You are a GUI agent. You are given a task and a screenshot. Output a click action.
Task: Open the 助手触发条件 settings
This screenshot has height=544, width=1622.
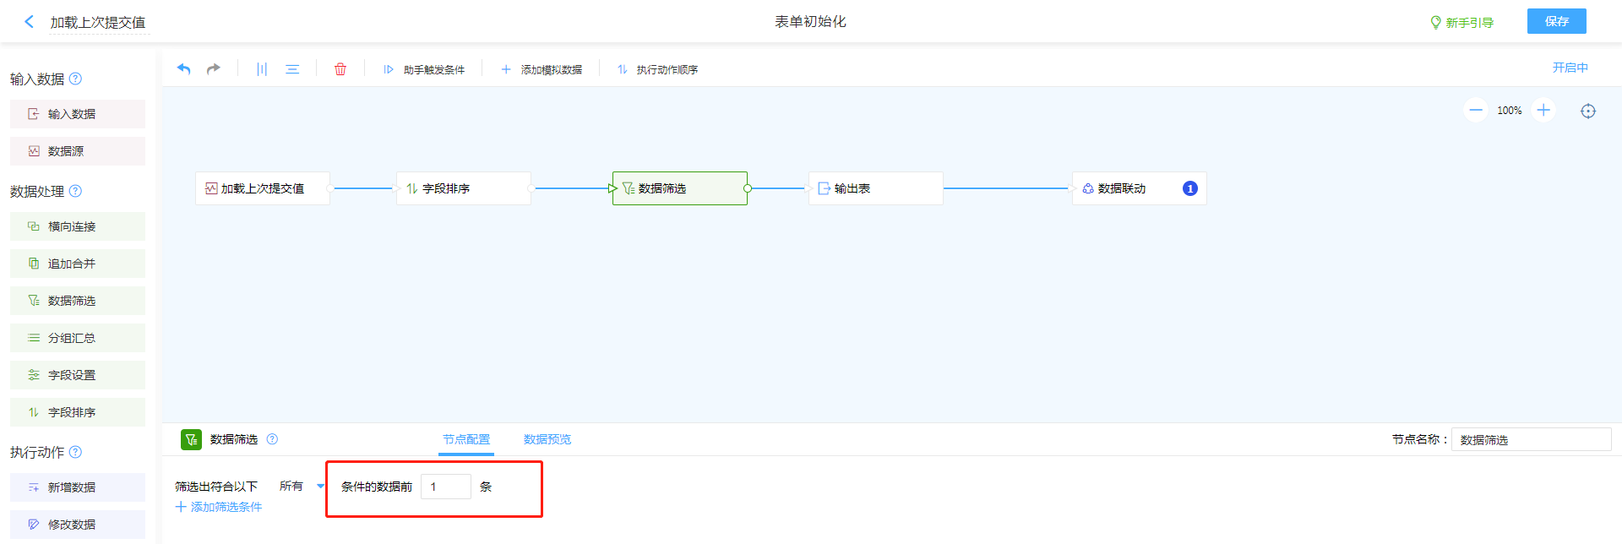tap(424, 69)
